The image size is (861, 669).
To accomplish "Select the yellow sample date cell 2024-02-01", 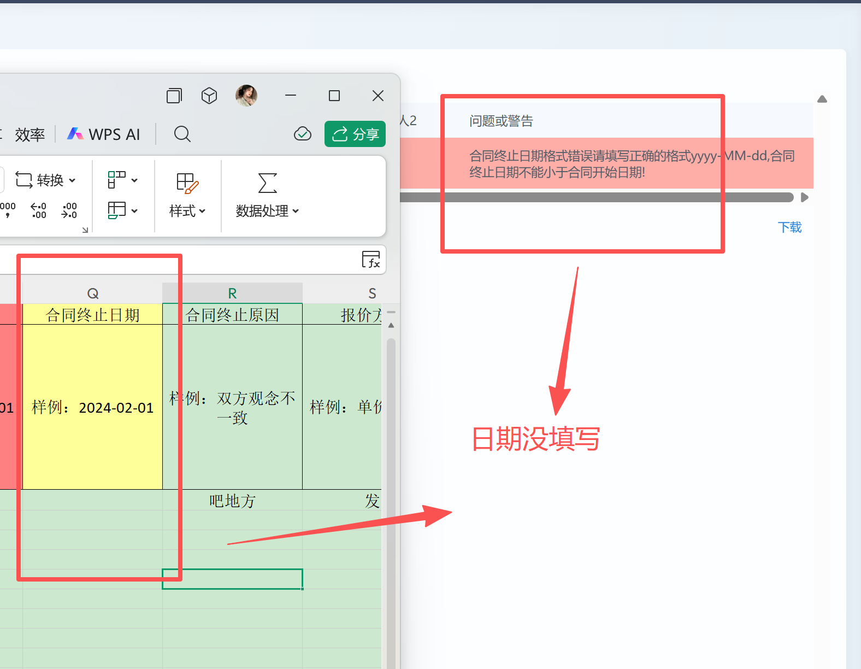I will tap(93, 407).
